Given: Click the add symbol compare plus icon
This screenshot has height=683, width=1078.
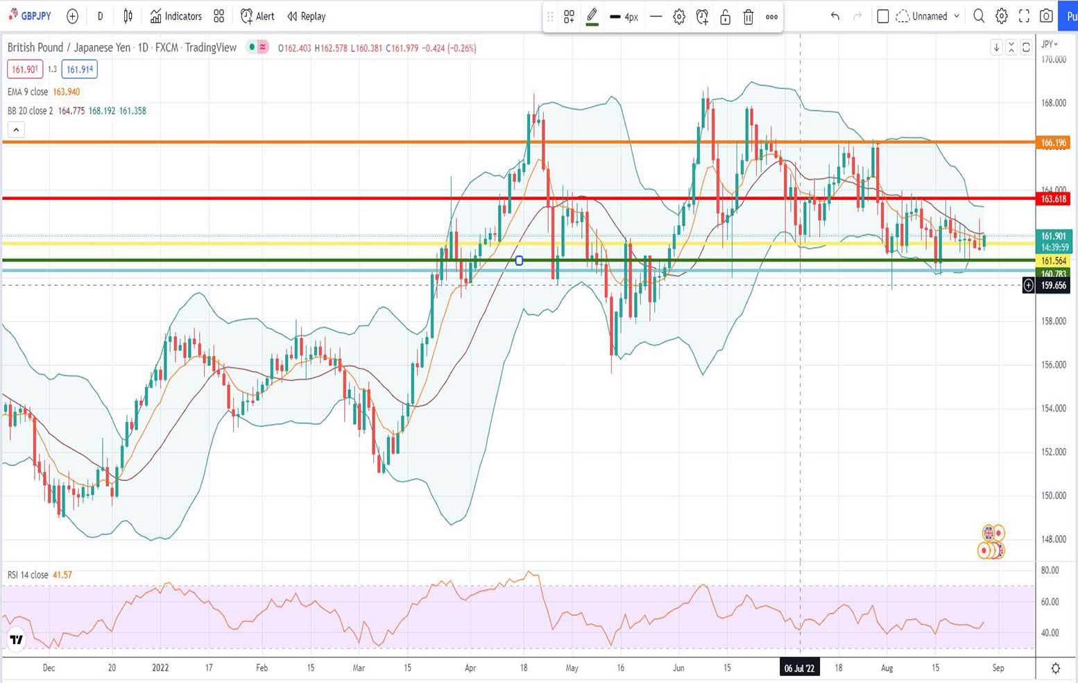Looking at the screenshot, I should 72,16.
